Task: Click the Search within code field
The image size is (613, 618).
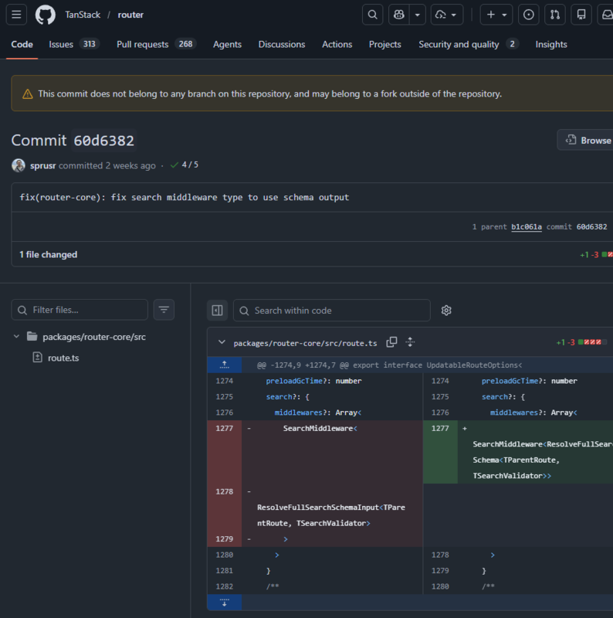Action: point(332,311)
